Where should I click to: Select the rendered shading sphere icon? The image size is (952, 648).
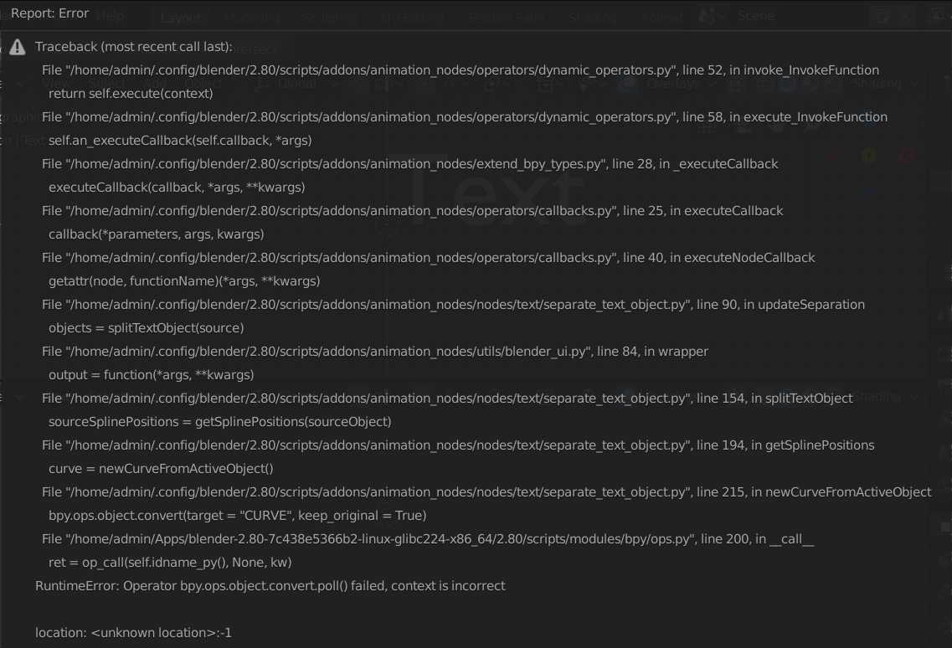(833, 85)
